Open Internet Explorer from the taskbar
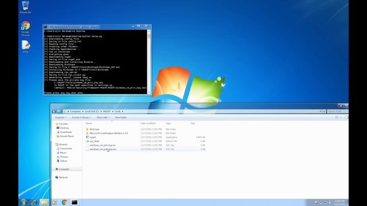367x206 pixels. coord(34,202)
